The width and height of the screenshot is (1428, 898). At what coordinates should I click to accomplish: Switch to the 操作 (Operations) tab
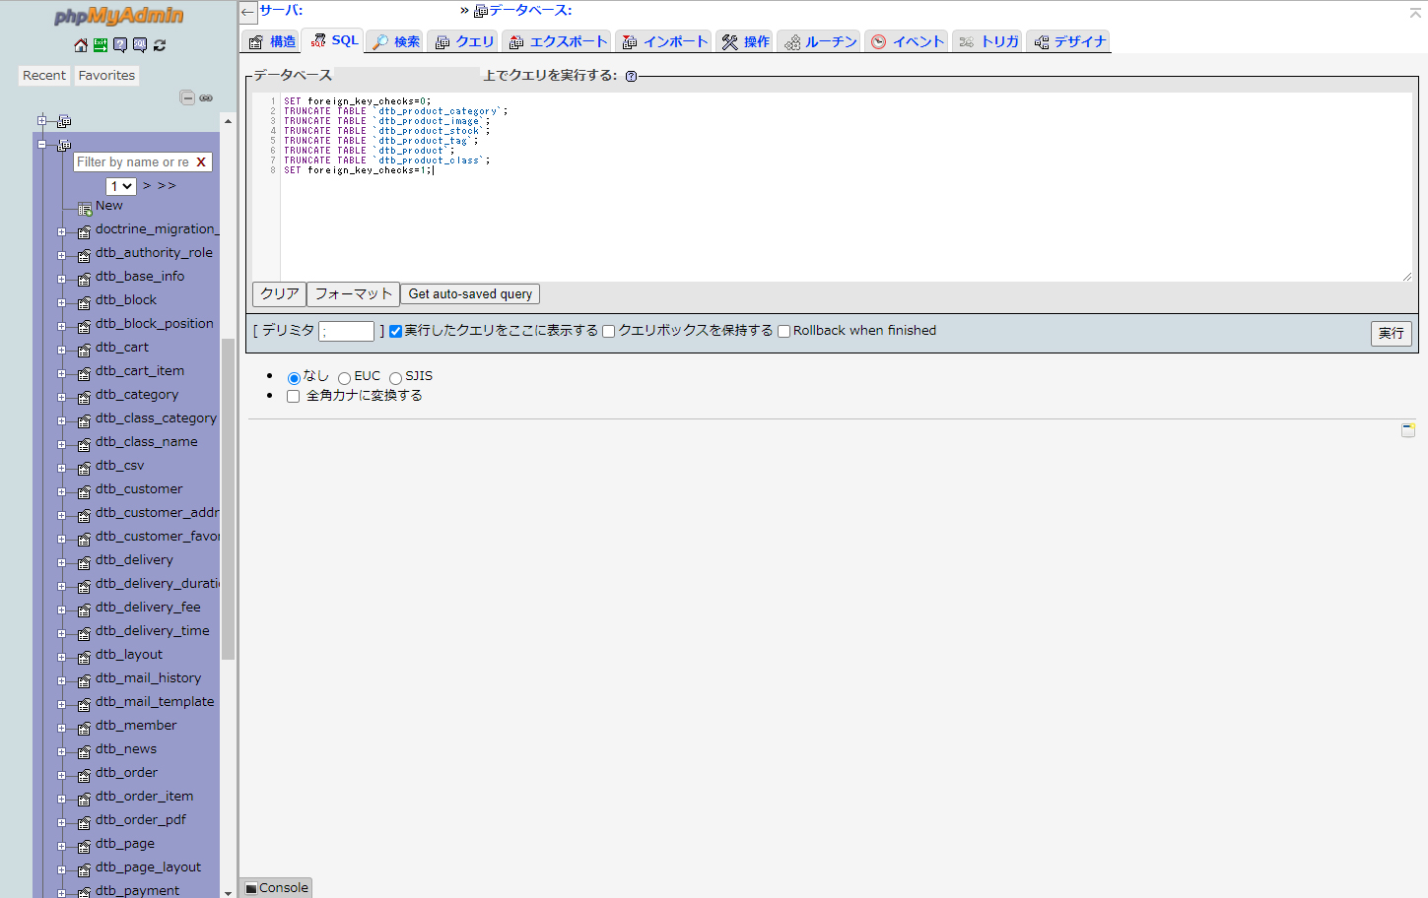[745, 41]
